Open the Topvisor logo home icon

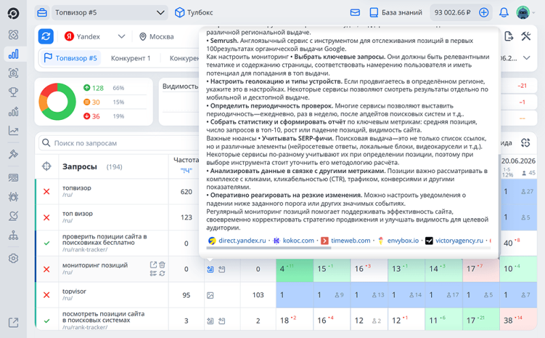[x=13, y=14]
